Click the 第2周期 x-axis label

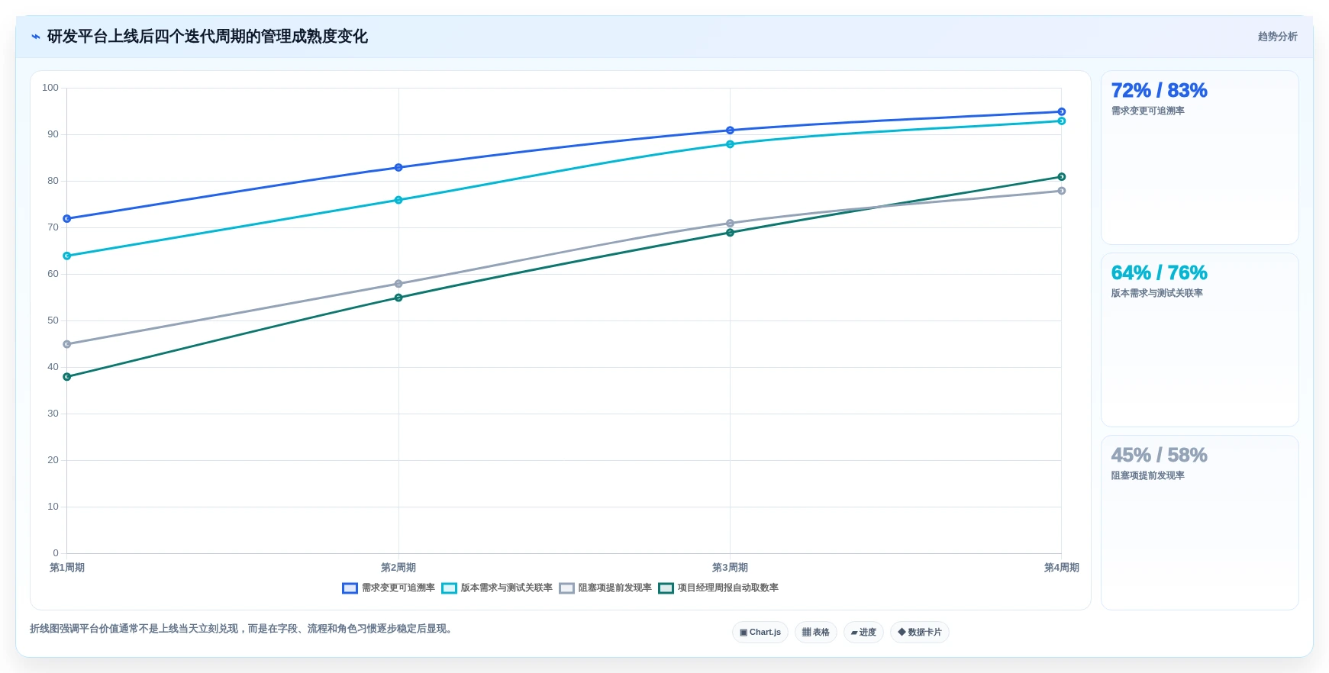click(398, 568)
